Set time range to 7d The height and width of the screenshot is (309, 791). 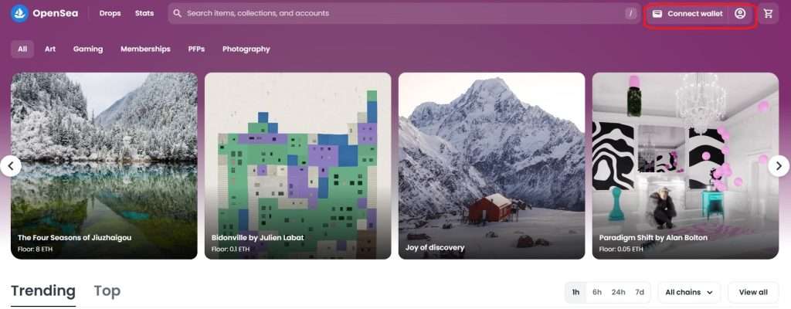[x=640, y=292]
